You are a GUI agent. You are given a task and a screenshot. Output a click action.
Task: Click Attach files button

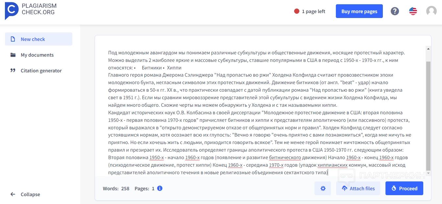(x=358, y=189)
